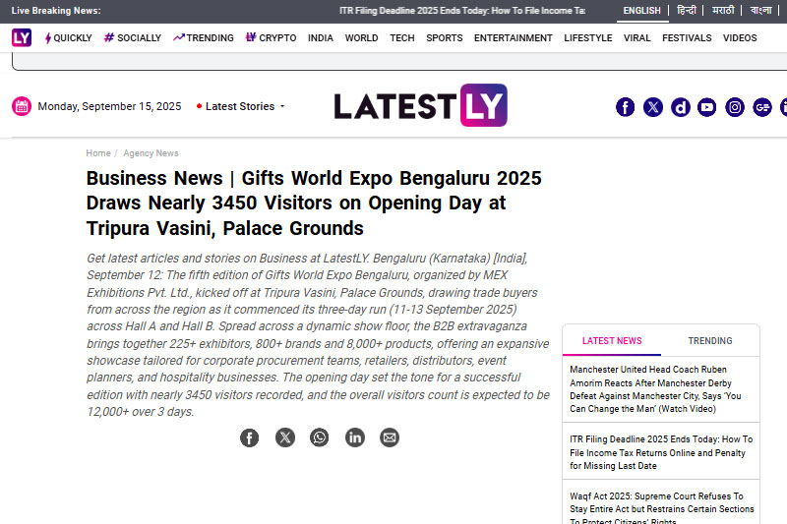Viewport: 787px width, 524px height.
Task: Expand the Latest Stories dropdown
Action: (x=241, y=106)
